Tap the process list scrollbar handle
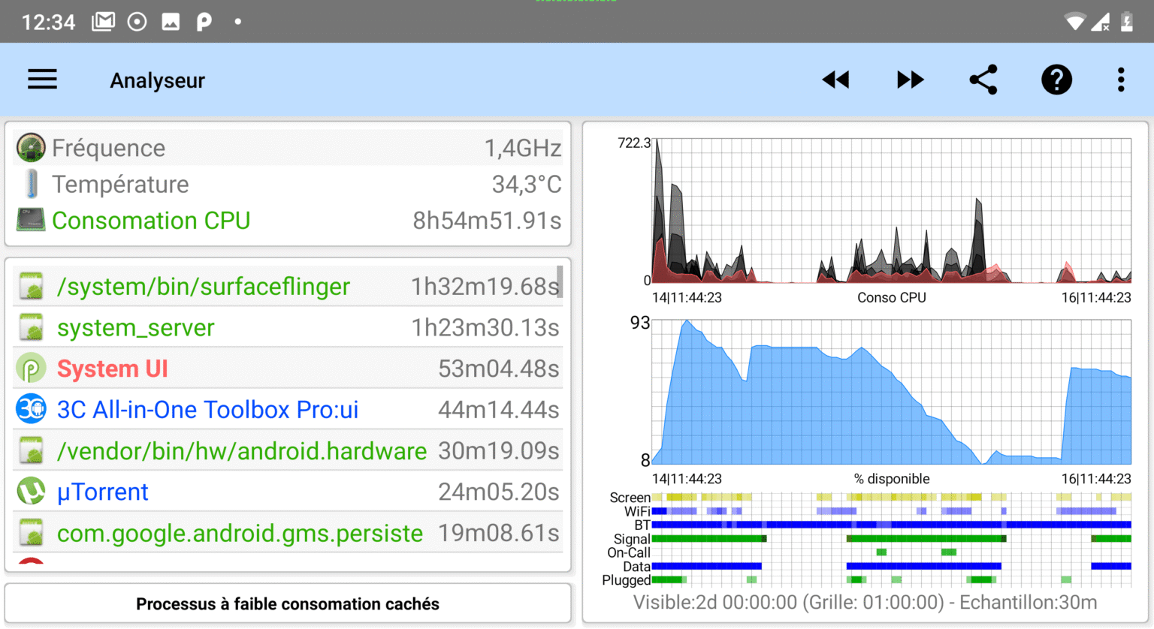 (x=560, y=281)
